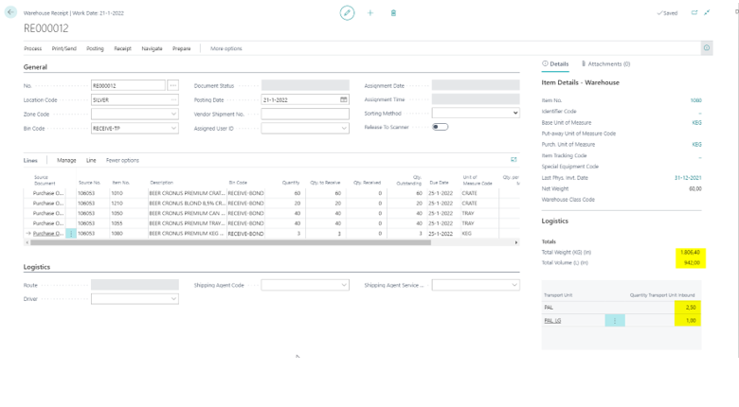This screenshot has height=407, width=739.
Task: Expand the Location Code dropdown
Action: click(173, 99)
